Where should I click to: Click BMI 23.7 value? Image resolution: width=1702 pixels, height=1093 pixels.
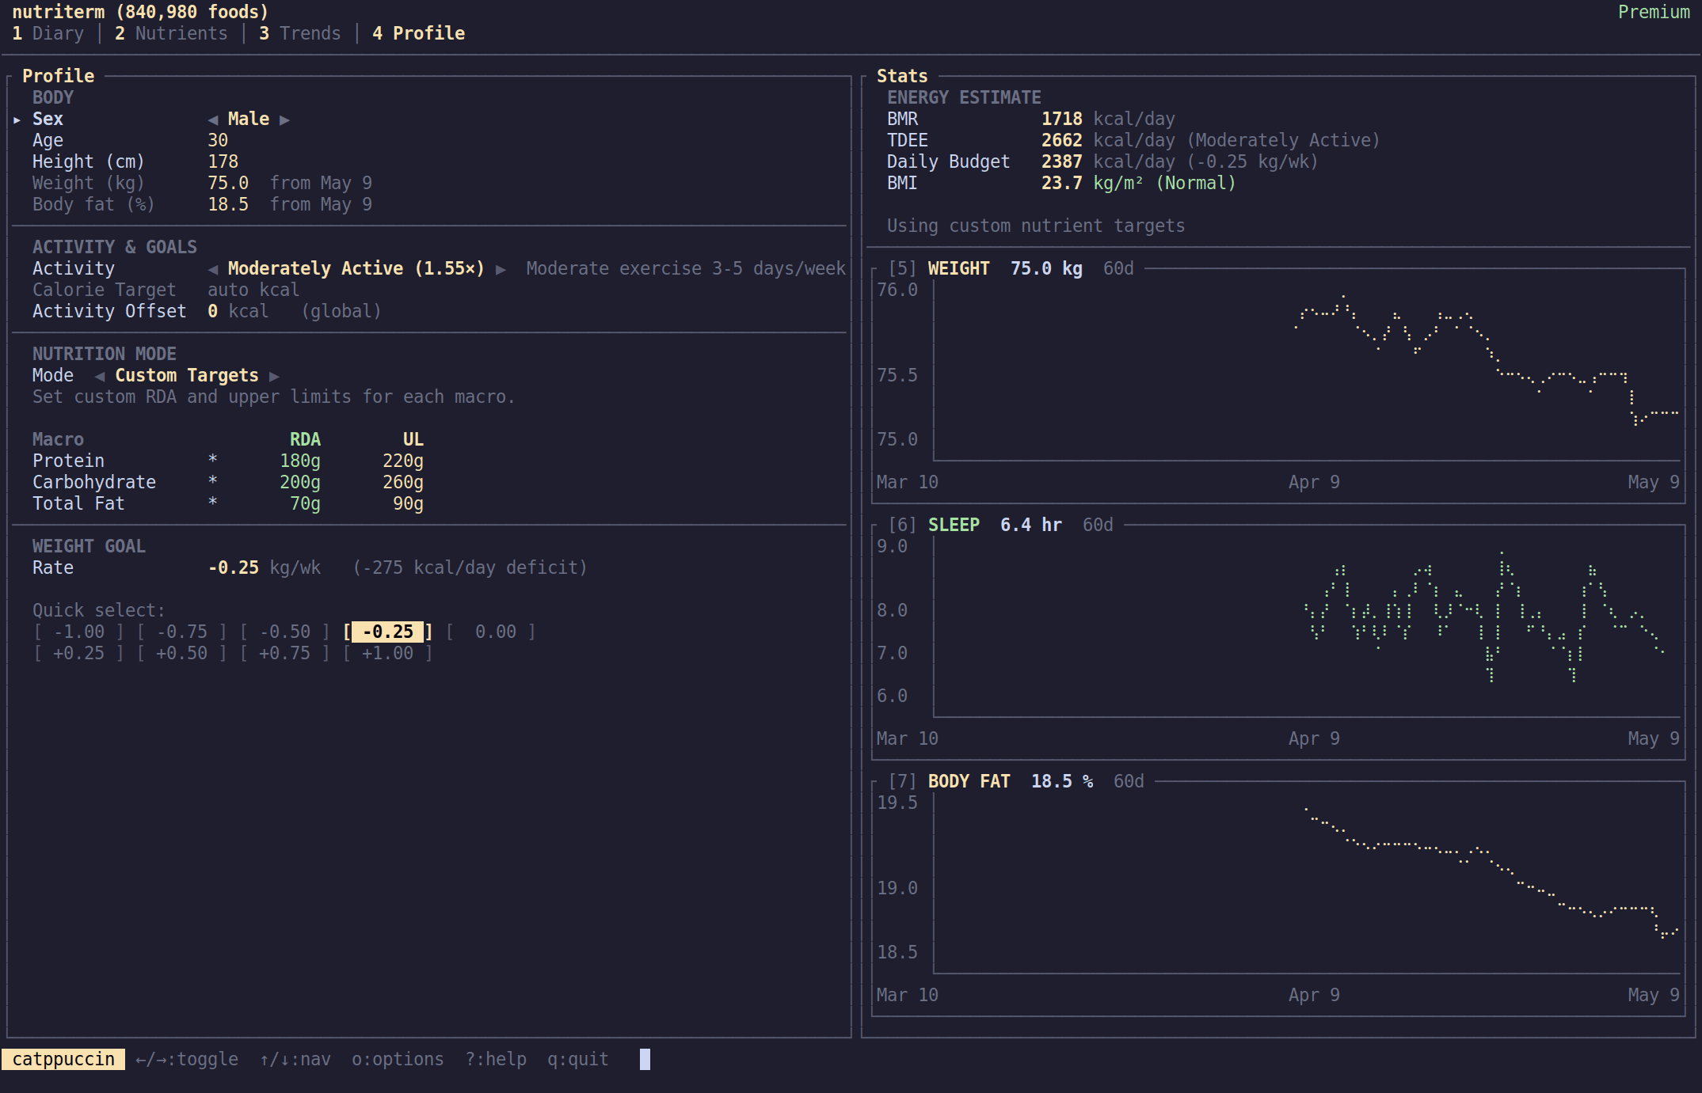pos(1062,183)
